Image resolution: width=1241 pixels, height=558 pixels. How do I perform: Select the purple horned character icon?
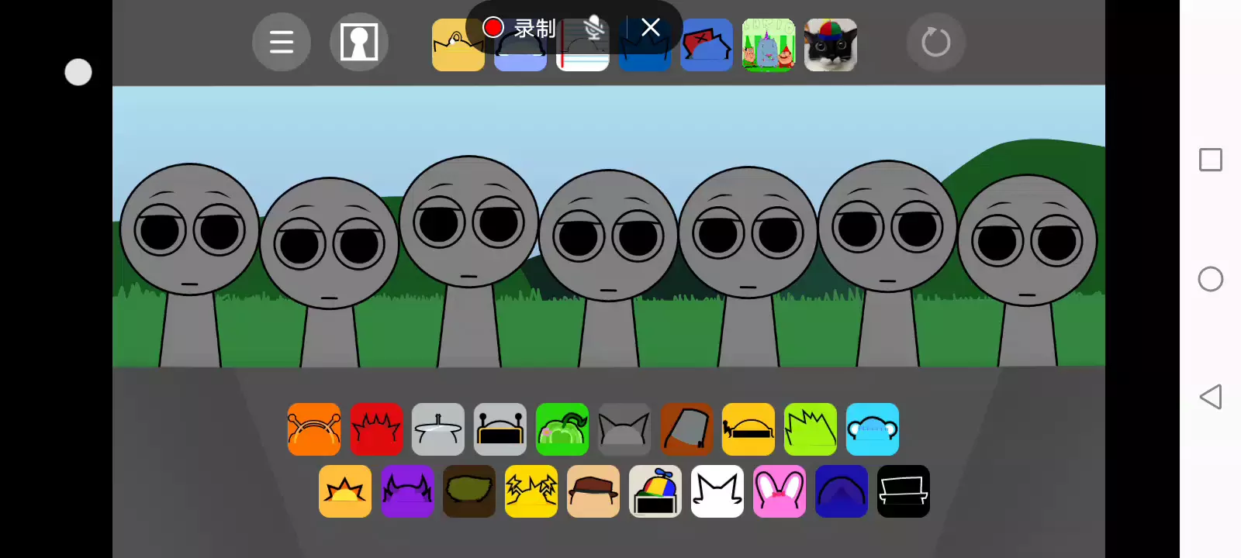tap(407, 491)
